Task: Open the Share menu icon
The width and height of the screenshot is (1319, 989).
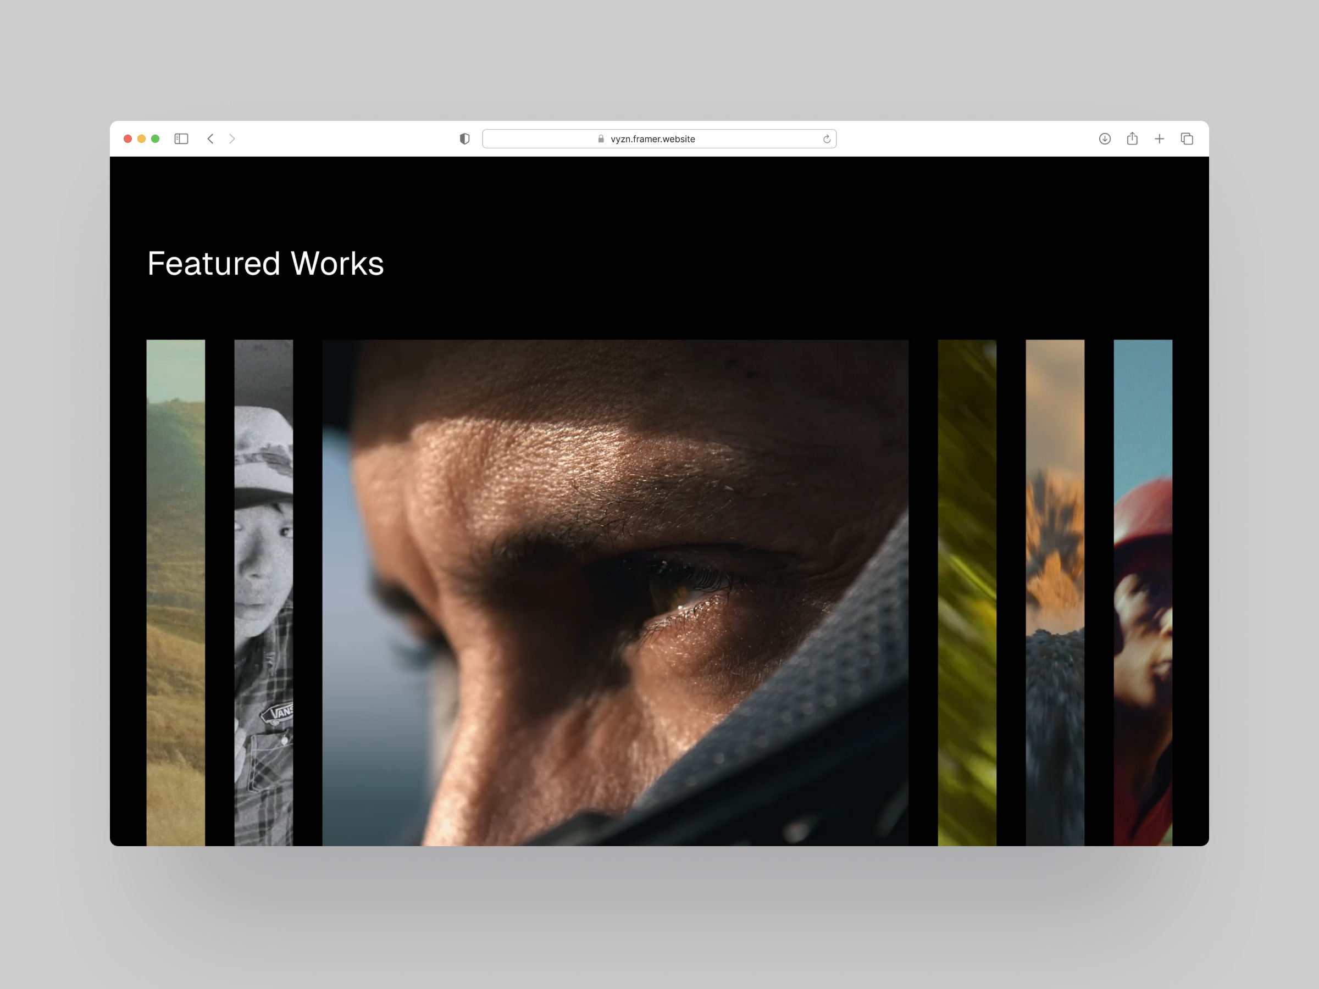Action: [1132, 139]
